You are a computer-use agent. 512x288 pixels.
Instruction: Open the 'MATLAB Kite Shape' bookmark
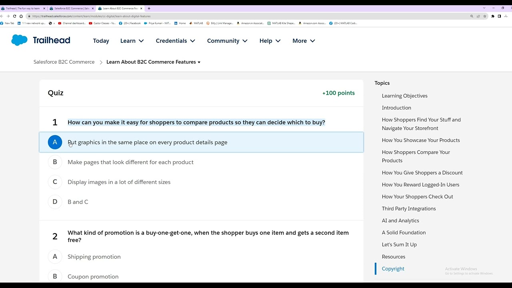coord(281,23)
